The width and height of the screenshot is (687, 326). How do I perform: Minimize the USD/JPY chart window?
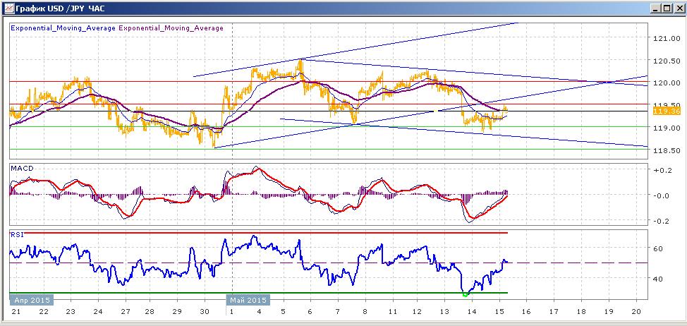point(657,8)
